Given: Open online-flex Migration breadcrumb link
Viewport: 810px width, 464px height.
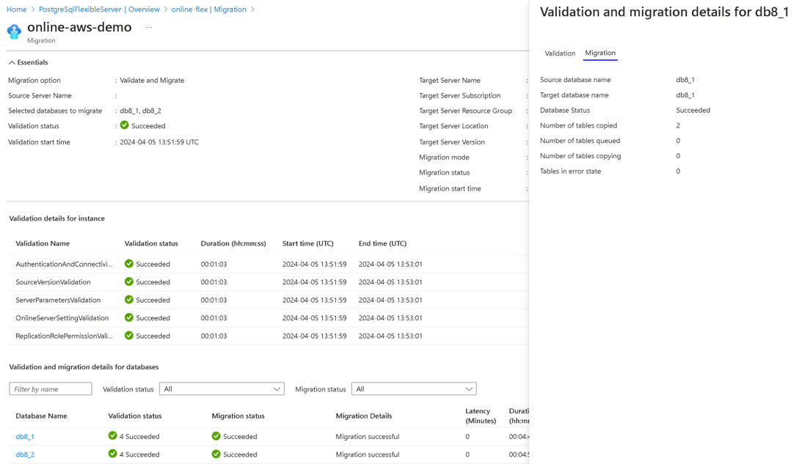Looking at the screenshot, I should click(x=208, y=10).
